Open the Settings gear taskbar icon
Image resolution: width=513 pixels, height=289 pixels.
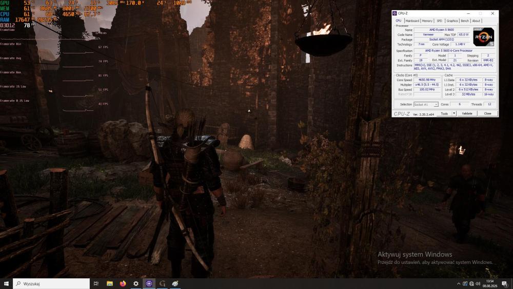(x=136, y=283)
